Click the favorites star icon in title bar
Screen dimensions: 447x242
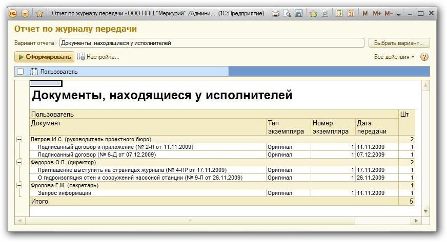[x=39, y=13]
